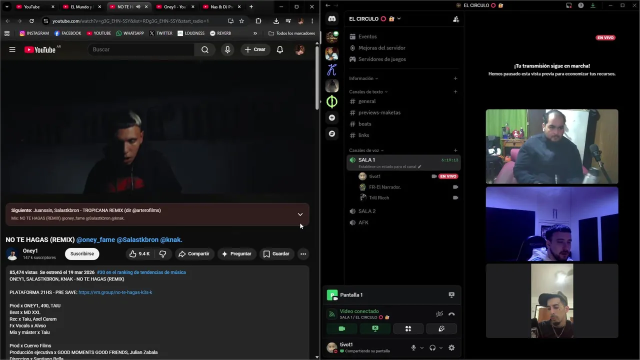
Task: Toggle Discord screen share button
Action: coord(375,328)
